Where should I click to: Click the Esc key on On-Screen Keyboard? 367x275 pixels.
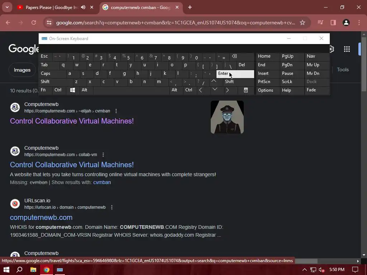[x=46, y=56]
